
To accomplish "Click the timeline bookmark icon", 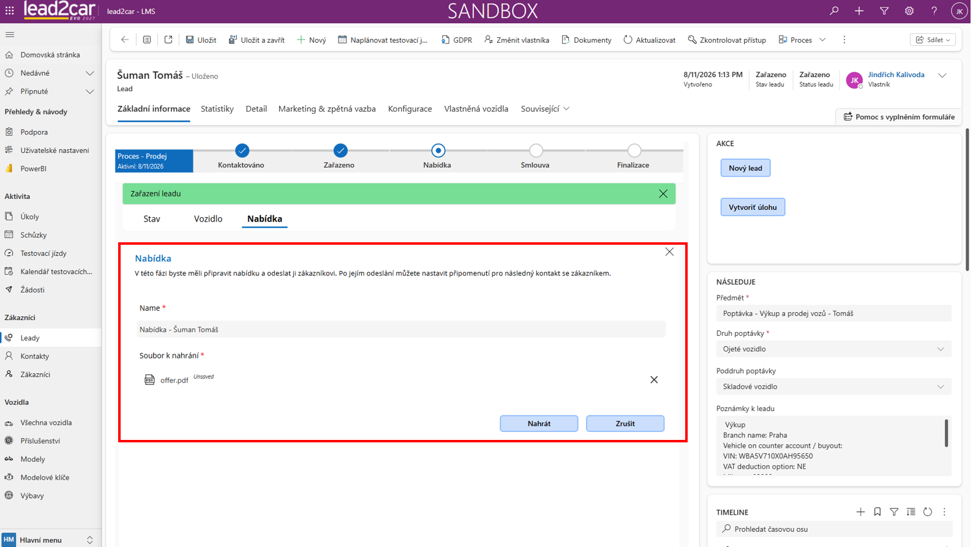I will pyautogui.click(x=877, y=512).
